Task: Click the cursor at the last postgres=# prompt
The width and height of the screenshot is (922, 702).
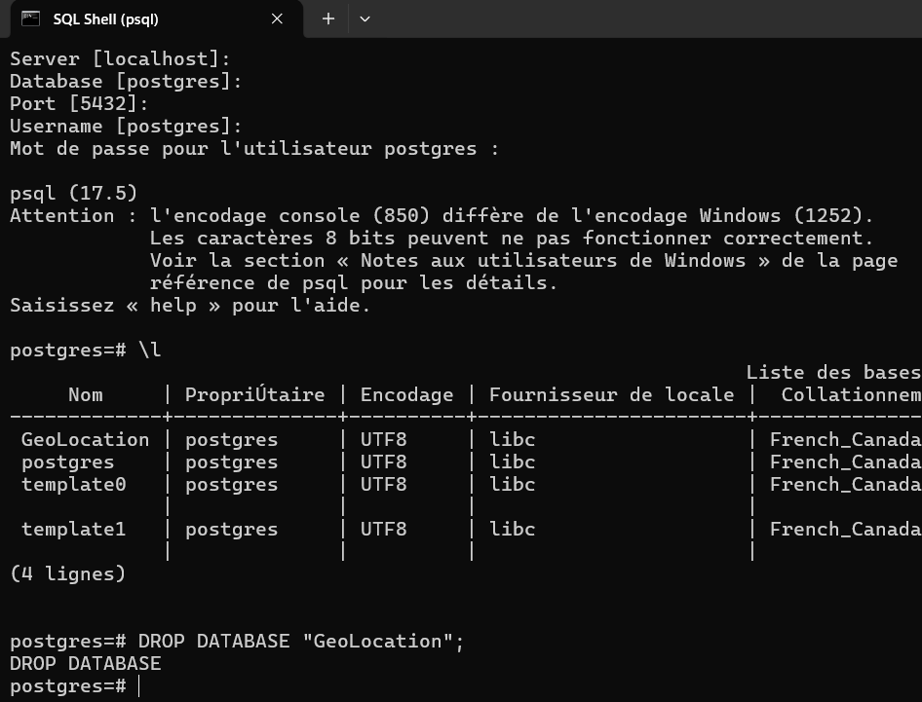Action: pyautogui.click(x=139, y=686)
